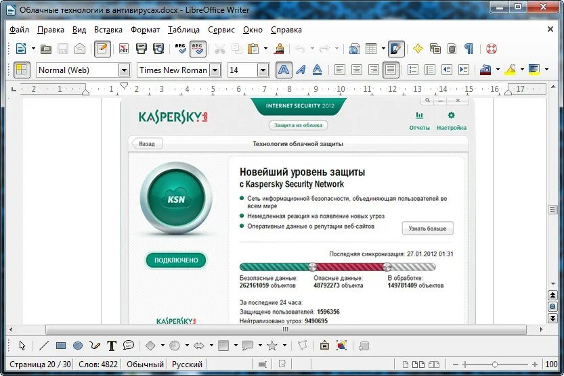The width and height of the screenshot is (564, 376).
Task: Paste clipboard contents
Action: (253, 49)
